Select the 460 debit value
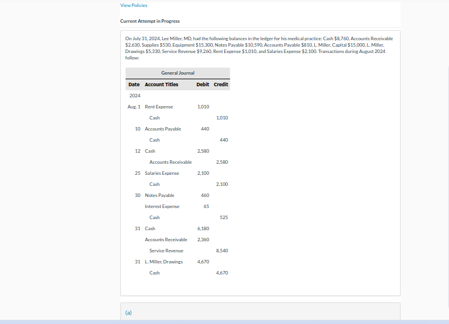 coord(205,195)
